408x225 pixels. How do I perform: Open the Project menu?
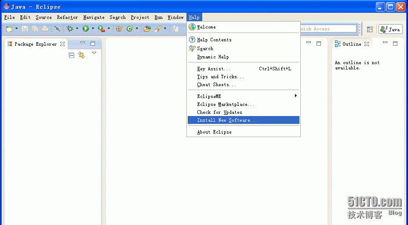[140, 17]
